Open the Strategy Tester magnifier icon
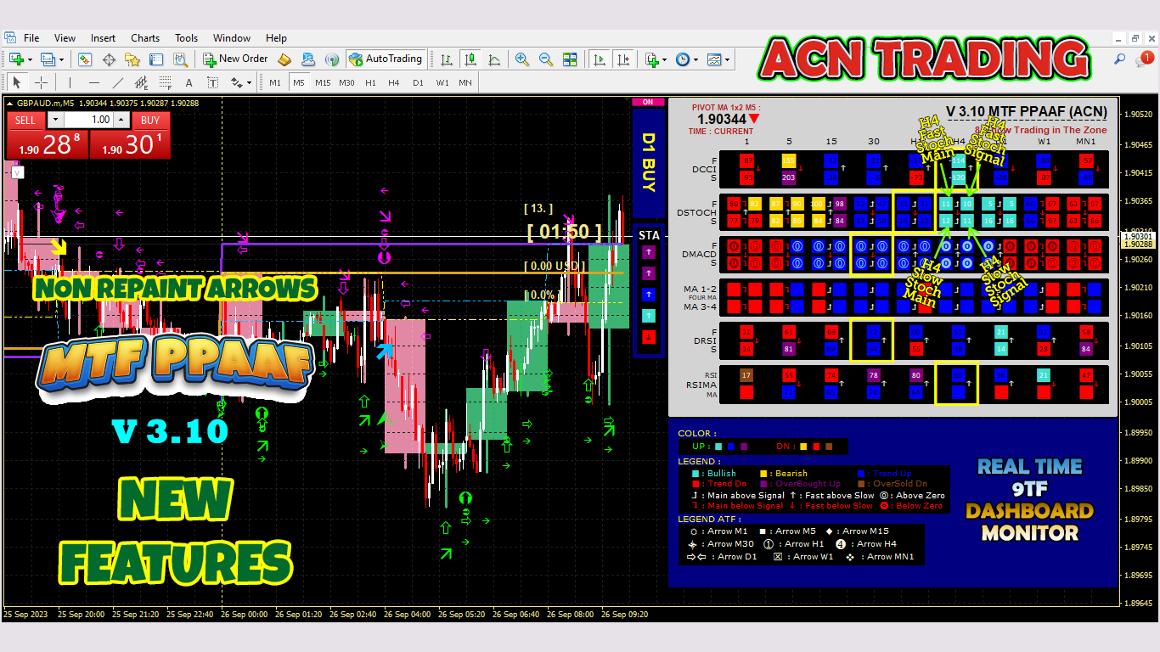Screen dimensions: 1160x652 tap(180, 59)
